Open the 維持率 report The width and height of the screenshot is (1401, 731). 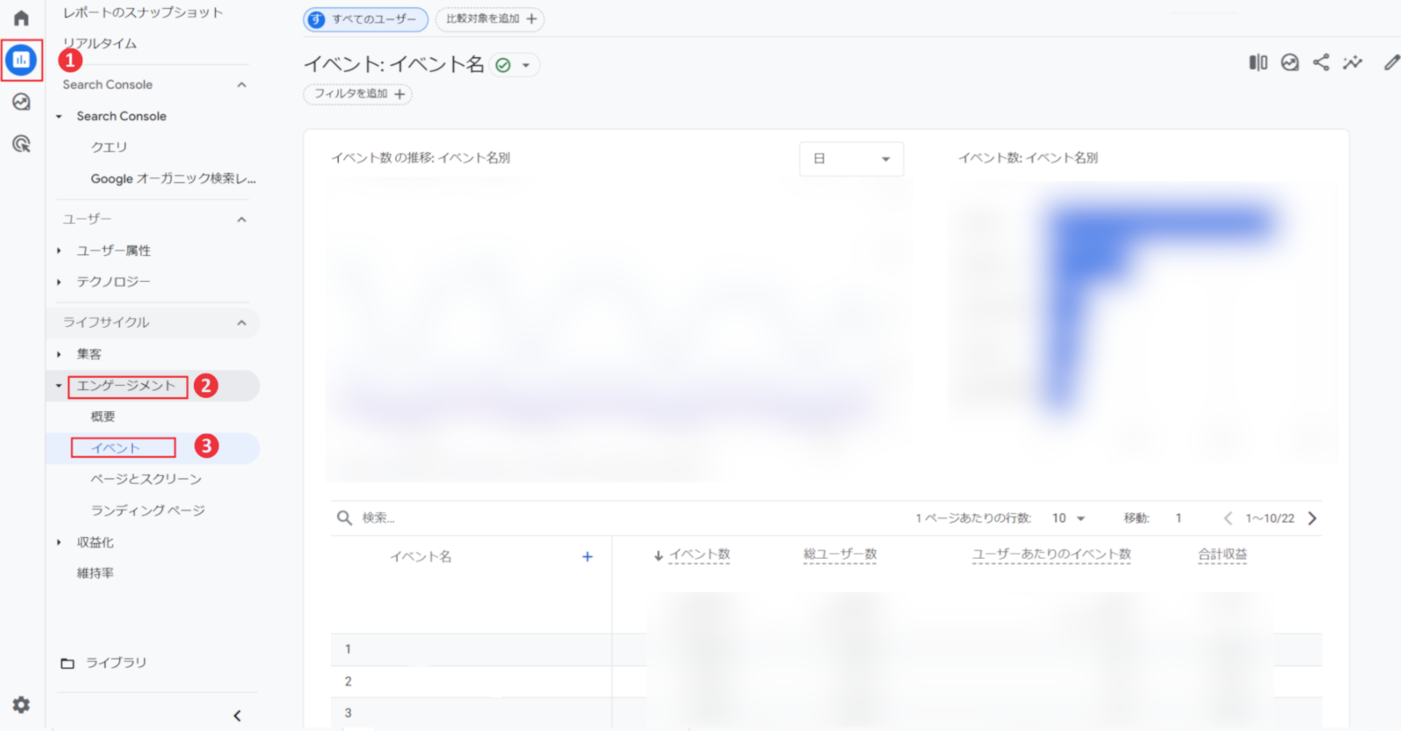(95, 573)
